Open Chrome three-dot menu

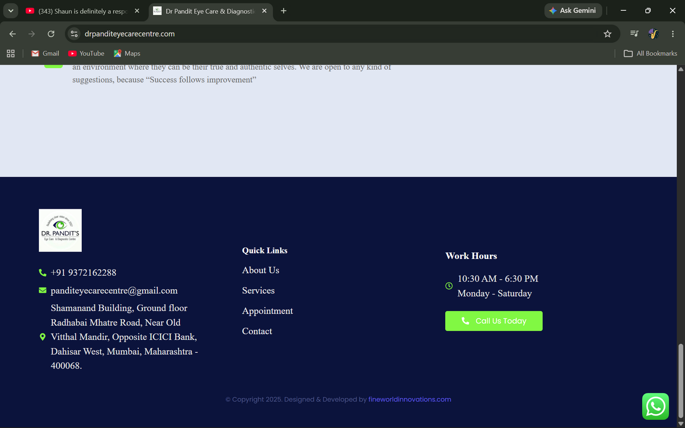pyautogui.click(x=673, y=34)
